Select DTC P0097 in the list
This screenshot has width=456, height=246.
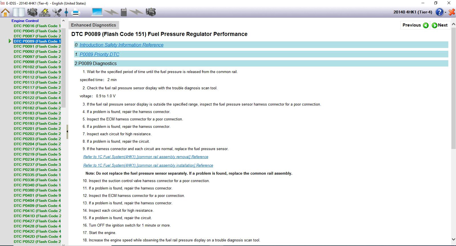pos(37,57)
